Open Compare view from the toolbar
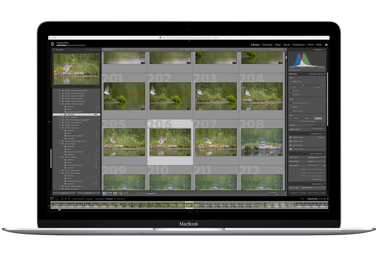The image size is (378, 259). tap(115, 194)
